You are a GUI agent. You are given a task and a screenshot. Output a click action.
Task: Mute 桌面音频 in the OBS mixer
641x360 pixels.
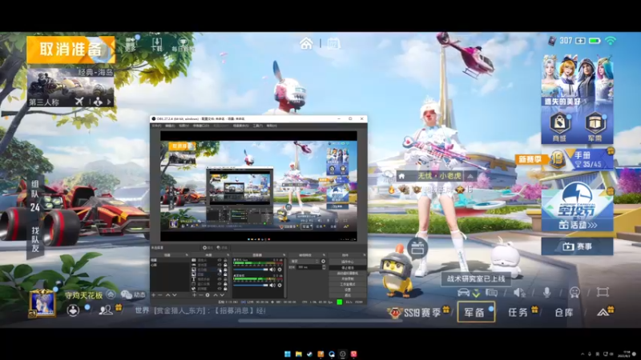(x=272, y=286)
